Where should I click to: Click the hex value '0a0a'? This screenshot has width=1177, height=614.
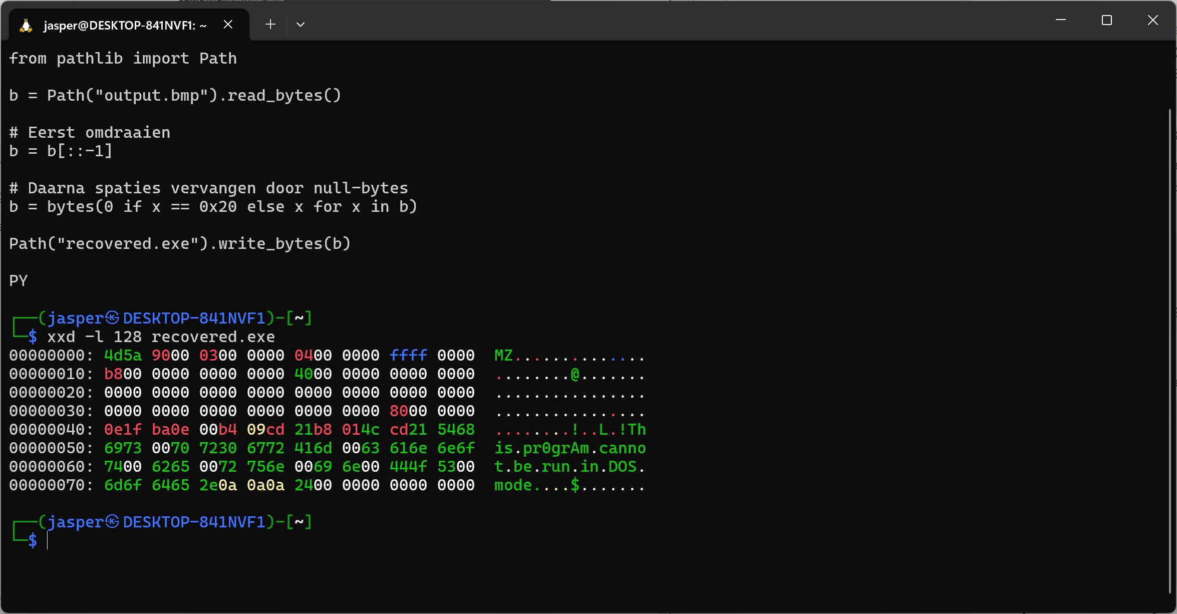click(265, 485)
